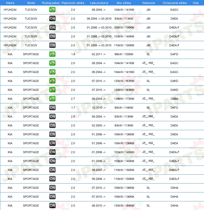Click the 1.6 engine capacity value

(x=73, y=54)
